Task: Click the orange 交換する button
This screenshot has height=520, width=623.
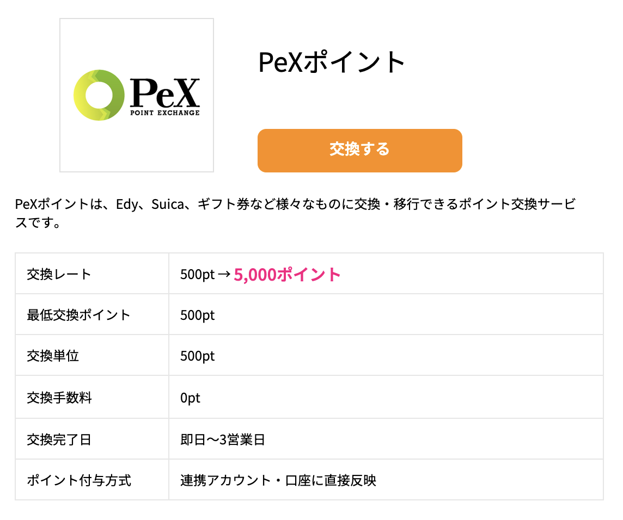Action: pos(359,150)
